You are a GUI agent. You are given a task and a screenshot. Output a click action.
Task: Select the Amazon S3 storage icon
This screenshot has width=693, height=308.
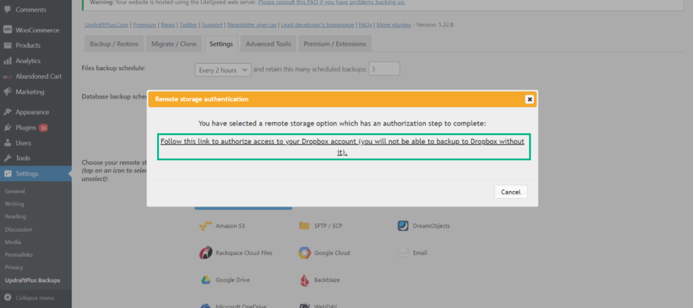pyautogui.click(x=204, y=226)
